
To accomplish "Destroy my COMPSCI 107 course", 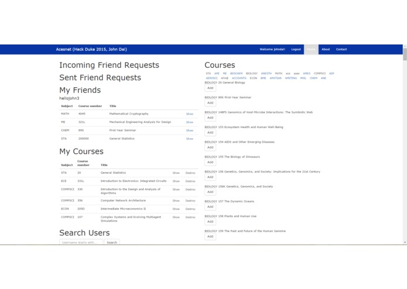I will [190, 217].
